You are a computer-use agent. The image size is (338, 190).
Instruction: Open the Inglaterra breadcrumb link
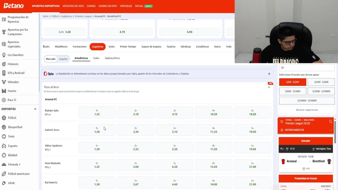(x=67, y=16)
